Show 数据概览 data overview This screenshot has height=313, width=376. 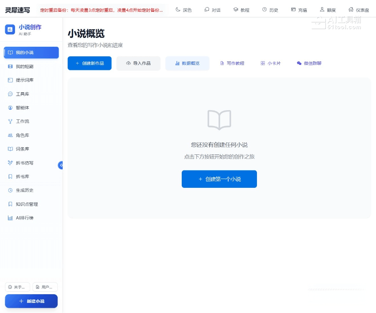(187, 63)
